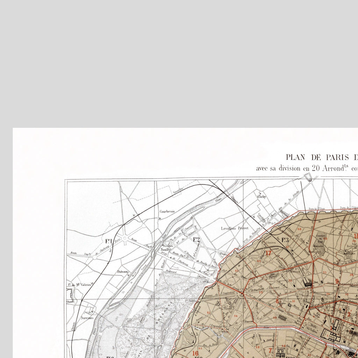Click the quarter number '63'

tap(208, 313)
